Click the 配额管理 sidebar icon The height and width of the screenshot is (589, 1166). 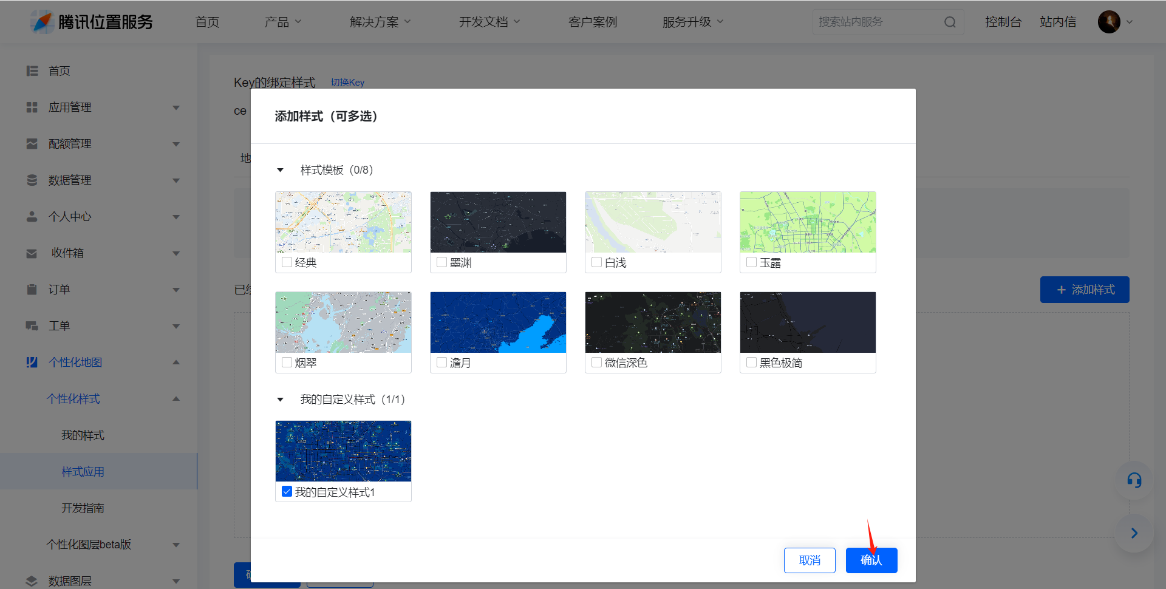(32, 144)
